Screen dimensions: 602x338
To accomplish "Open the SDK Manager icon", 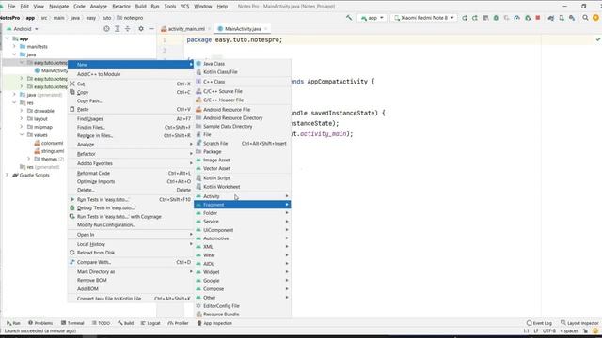I will click(572, 18).
